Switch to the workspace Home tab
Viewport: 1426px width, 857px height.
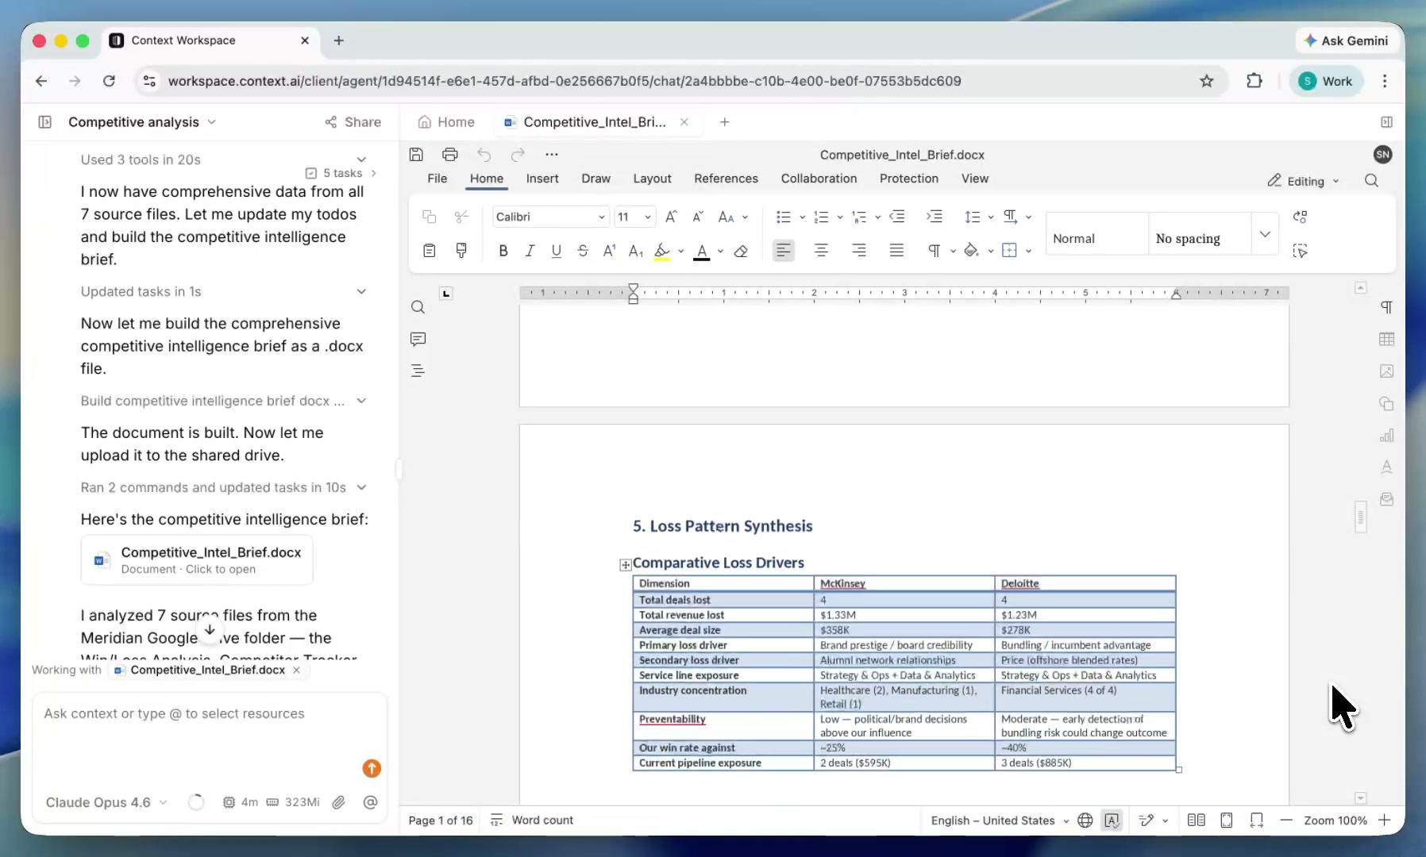click(446, 122)
